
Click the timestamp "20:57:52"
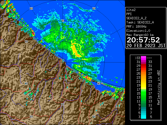pyautogui.click(x=143, y=40)
